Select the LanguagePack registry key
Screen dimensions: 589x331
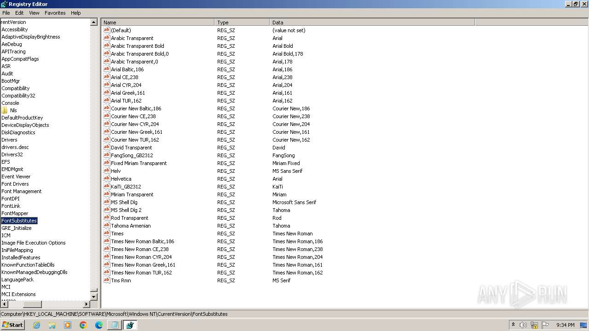pos(17,280)
